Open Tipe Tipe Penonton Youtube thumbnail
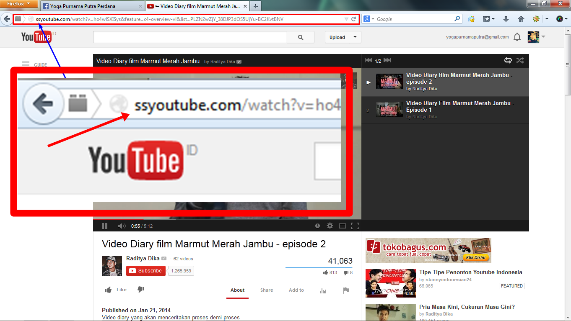The height and width of the screenshot is (321, 571). pyautogui.click(x=390, y=283)
